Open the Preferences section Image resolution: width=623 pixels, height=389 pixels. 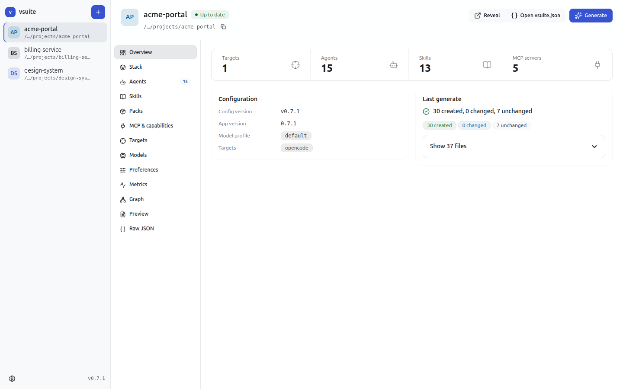[x=155, y=170]
